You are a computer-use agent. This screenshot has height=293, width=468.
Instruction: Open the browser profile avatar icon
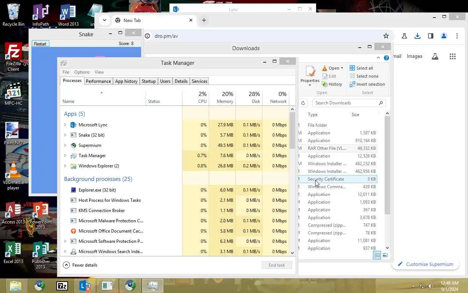pyautogui.click(x=444, y=36)
